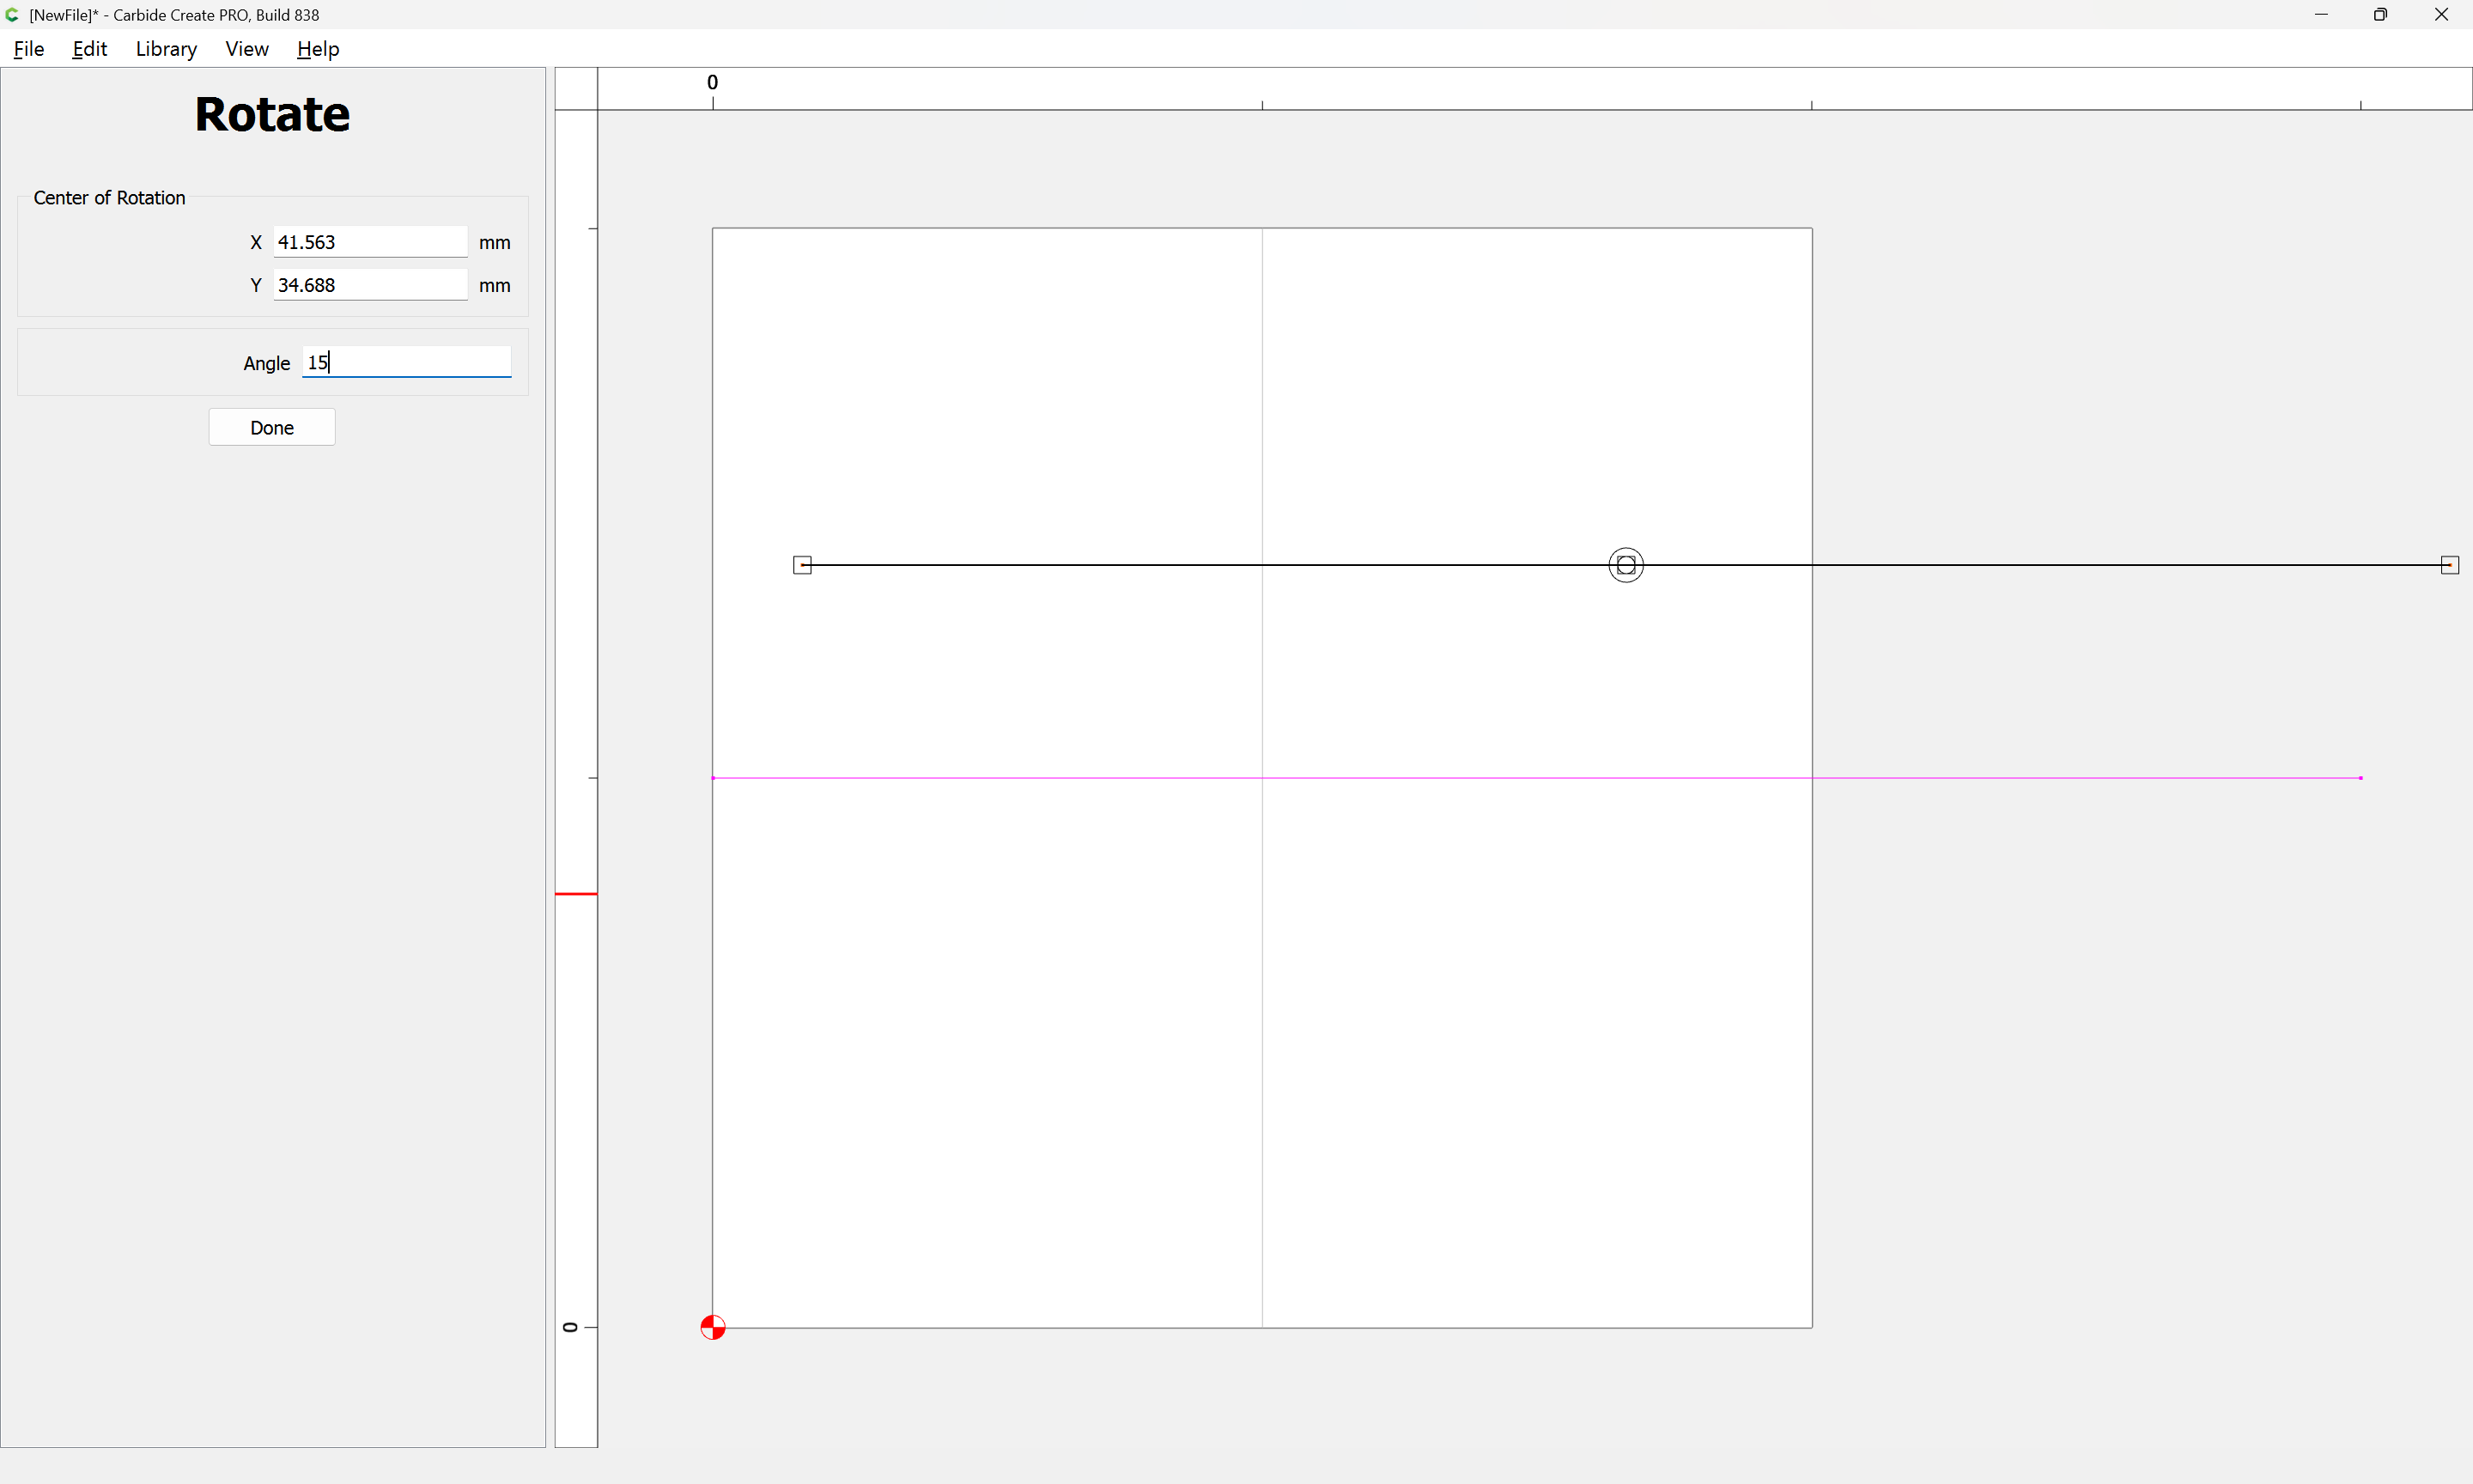Click the horizontal ruler zero mark
Image resolution: width=2473 pixels, height=1484 pixels.
[x=713, y=83]
